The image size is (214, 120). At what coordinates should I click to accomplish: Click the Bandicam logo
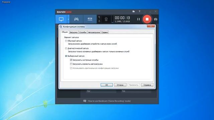64,12
